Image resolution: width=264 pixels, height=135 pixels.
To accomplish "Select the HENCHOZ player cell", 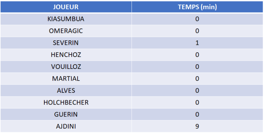I will 66,55.
